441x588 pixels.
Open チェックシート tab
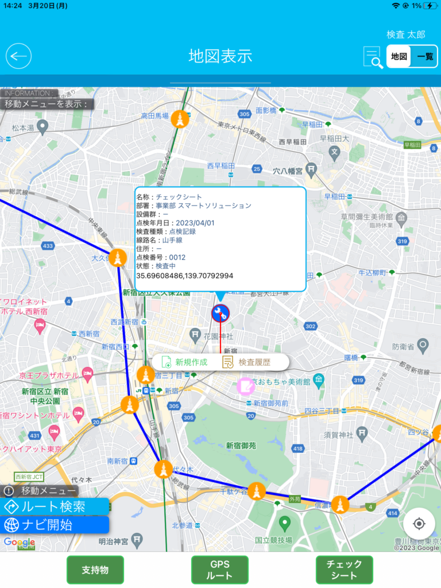(x=345, y=570)
